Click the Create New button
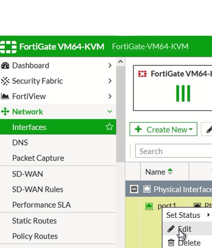The height and width of the screenshot is (248, 212). tap(163, 129)
